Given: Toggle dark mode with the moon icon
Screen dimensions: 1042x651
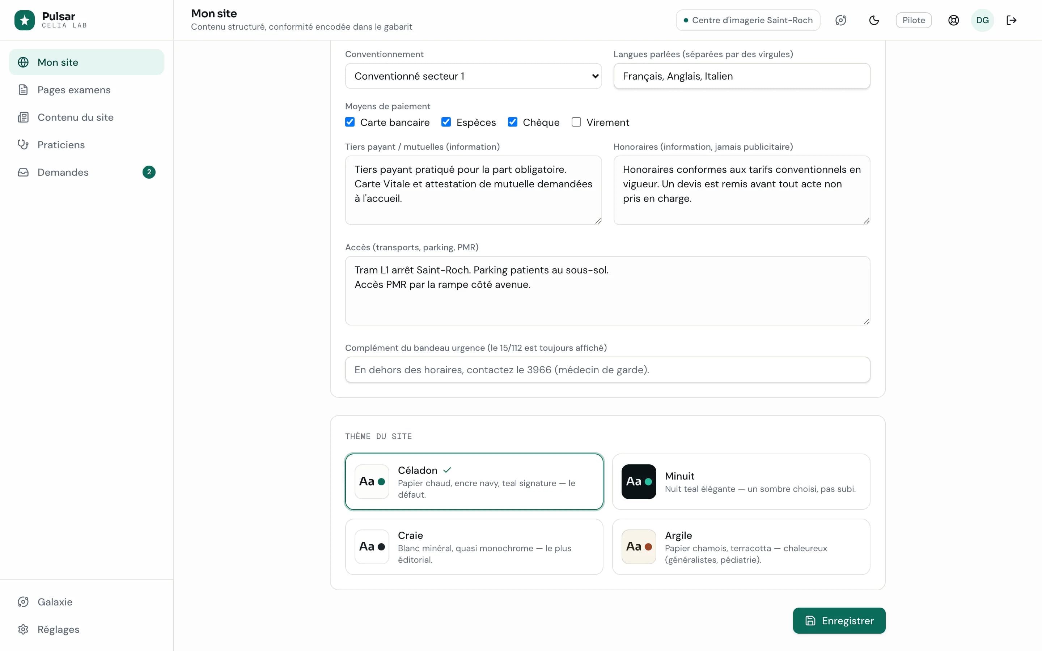Looking at the screenshot, I should [874, 20].
